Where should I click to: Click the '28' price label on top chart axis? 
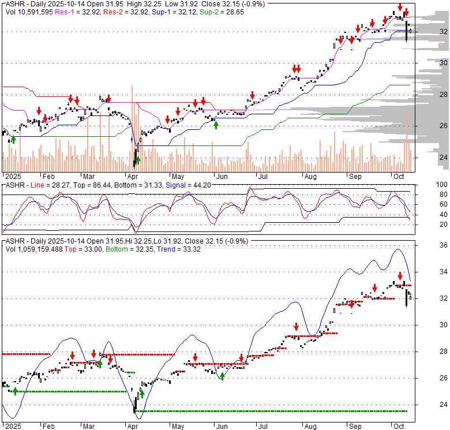click(x=444, y=95)
